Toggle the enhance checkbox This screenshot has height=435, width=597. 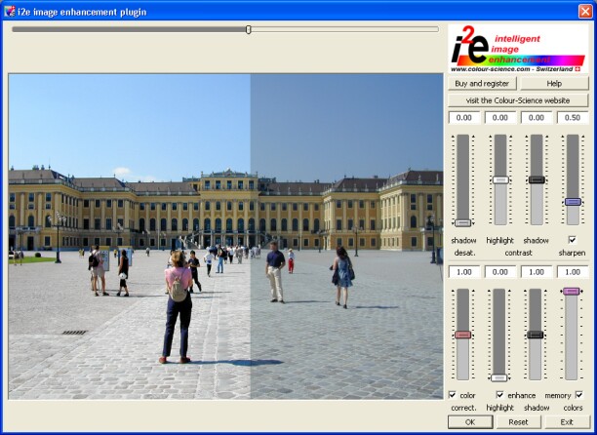click(500, 394)
